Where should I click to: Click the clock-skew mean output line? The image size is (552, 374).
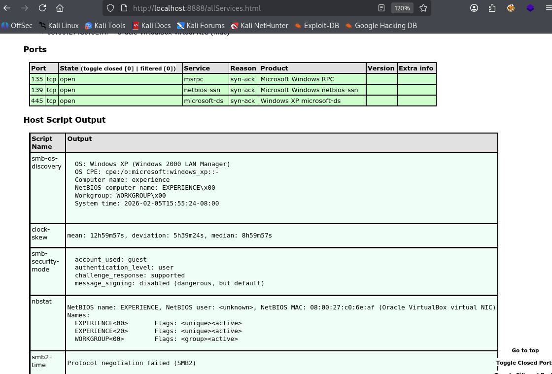[170, 236]
